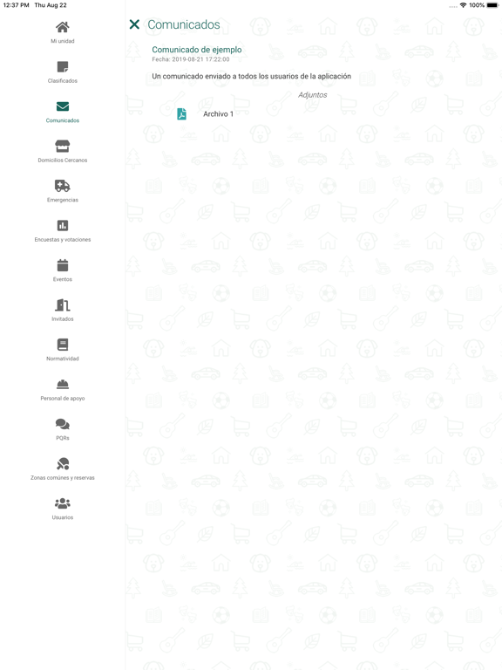Tap the battery indicator icon
The width and height of the screenshot is (502, 670).
[492, 5]
